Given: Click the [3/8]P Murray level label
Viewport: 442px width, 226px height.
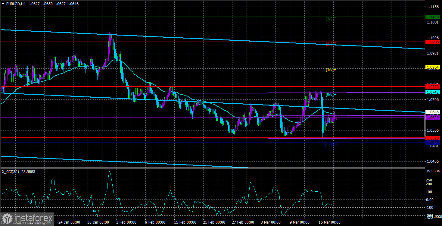Looking at the screenshot, I should [x=331, y=19].
